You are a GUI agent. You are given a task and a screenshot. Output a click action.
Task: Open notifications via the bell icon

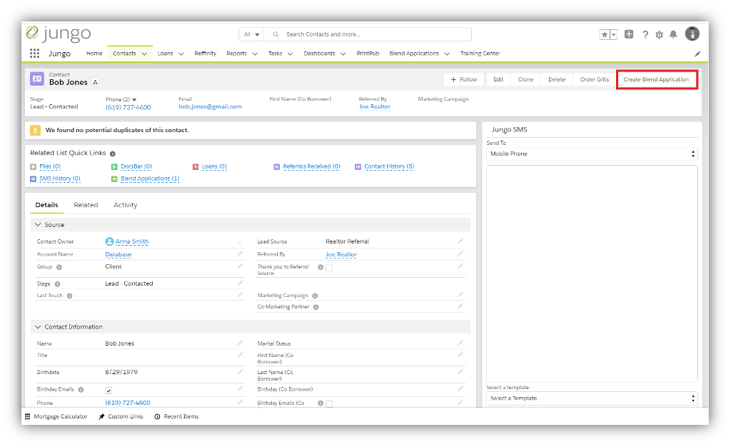coord(672,34)
